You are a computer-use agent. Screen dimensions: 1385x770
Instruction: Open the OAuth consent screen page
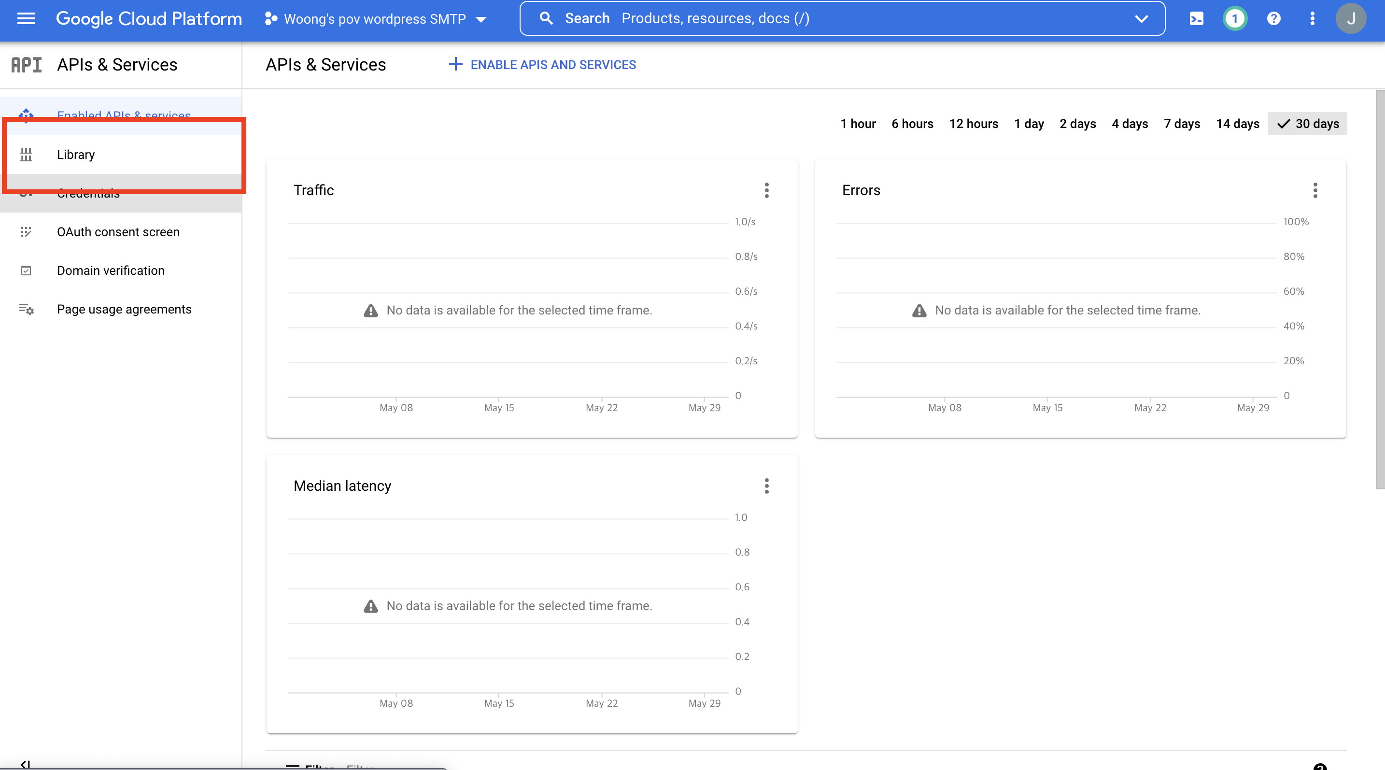[x=118, y=232]
